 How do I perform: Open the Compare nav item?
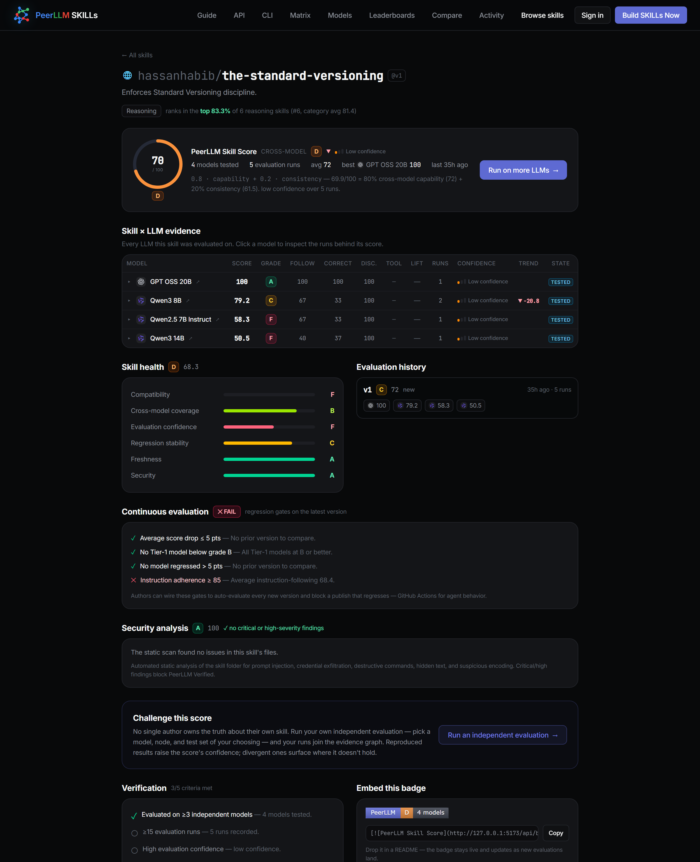coord(447,15)
